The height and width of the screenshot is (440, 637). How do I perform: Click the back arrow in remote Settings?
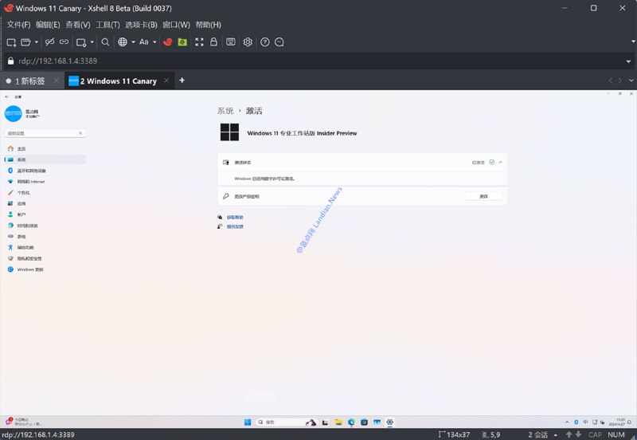7,96
